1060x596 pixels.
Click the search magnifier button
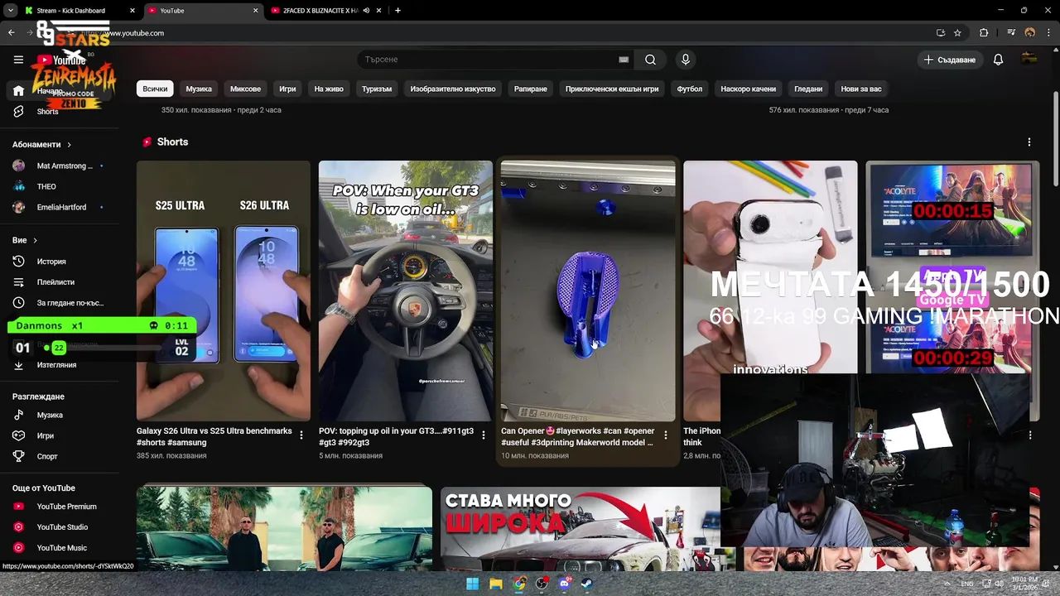[650, 60]
